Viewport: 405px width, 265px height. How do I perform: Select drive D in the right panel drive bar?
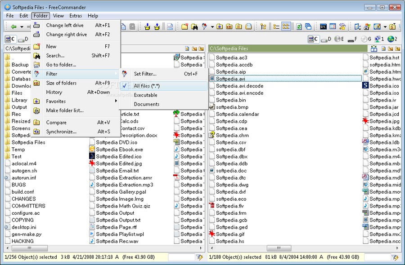click(x=326, y=39)
